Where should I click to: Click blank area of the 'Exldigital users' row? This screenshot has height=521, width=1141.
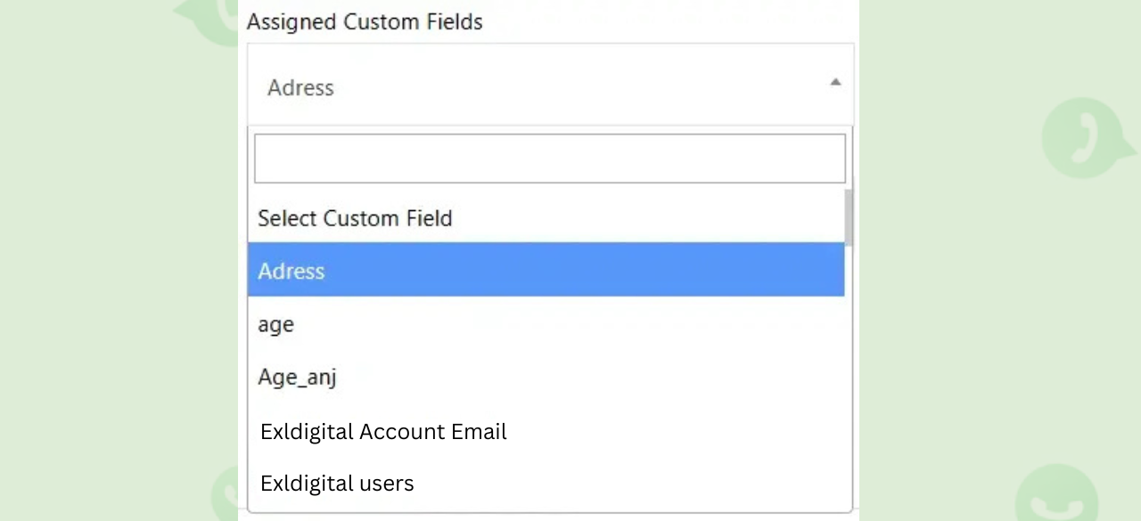pos(628,484)
